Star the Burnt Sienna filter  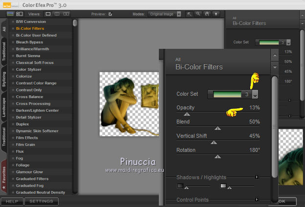tap(13, 56)
